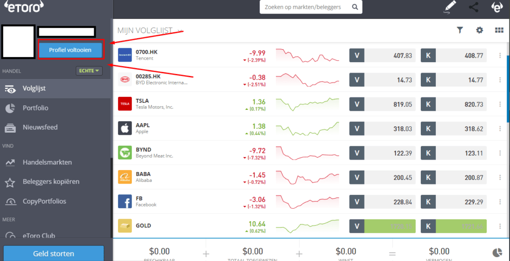
Task: Click the BYND ticker text
Action: (x=143, y=150)
